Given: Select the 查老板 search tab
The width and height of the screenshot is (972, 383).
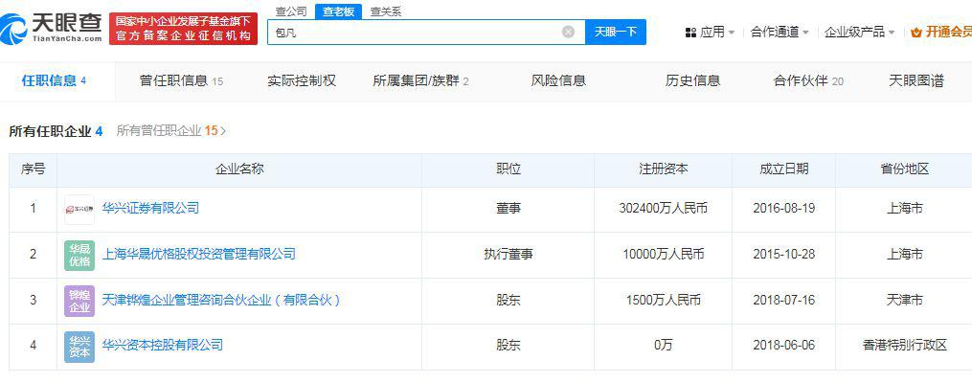Looking at the screenshot, I should [x=338, y=11].
